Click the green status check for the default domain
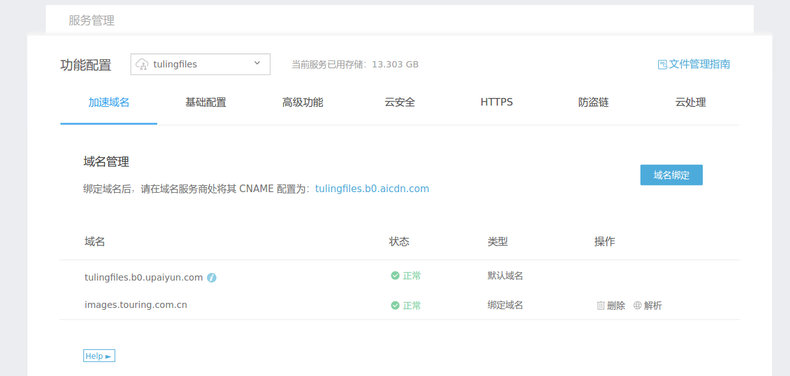790x376 pixels. tap(396, 276)
